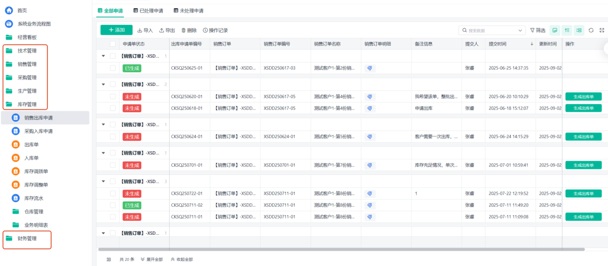
Task: Check the select-all checkbox in table header
Action: (112, 44)
